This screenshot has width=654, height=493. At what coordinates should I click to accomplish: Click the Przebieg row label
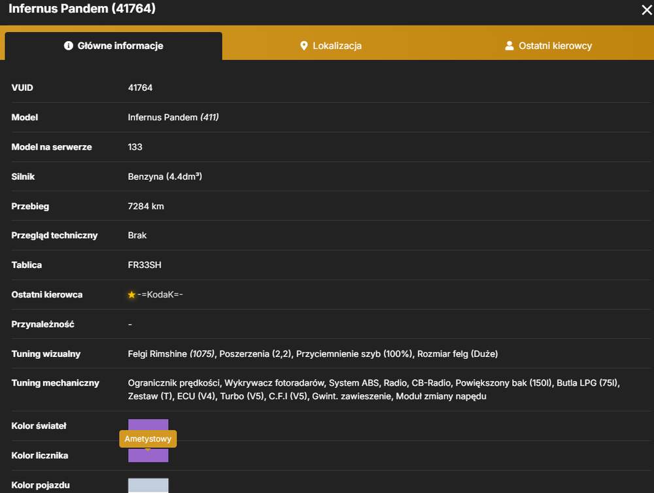click(30, 206)
